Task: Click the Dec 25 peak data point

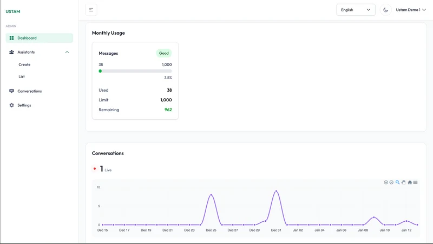Action: tap(211, 195)
